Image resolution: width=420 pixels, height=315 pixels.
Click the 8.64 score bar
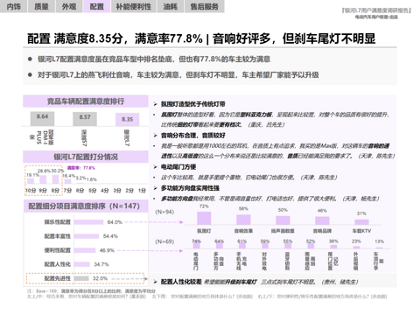click(x=42, y=119)
